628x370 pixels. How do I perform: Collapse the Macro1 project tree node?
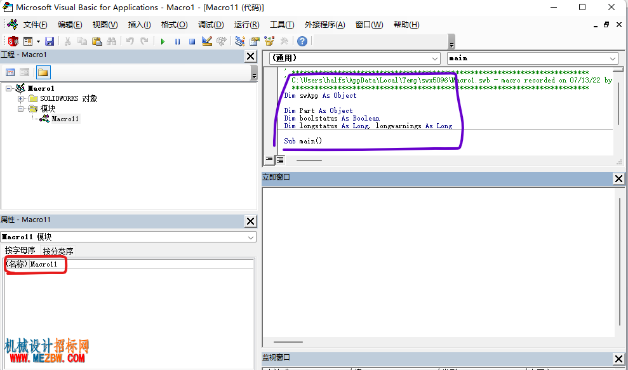9,88
